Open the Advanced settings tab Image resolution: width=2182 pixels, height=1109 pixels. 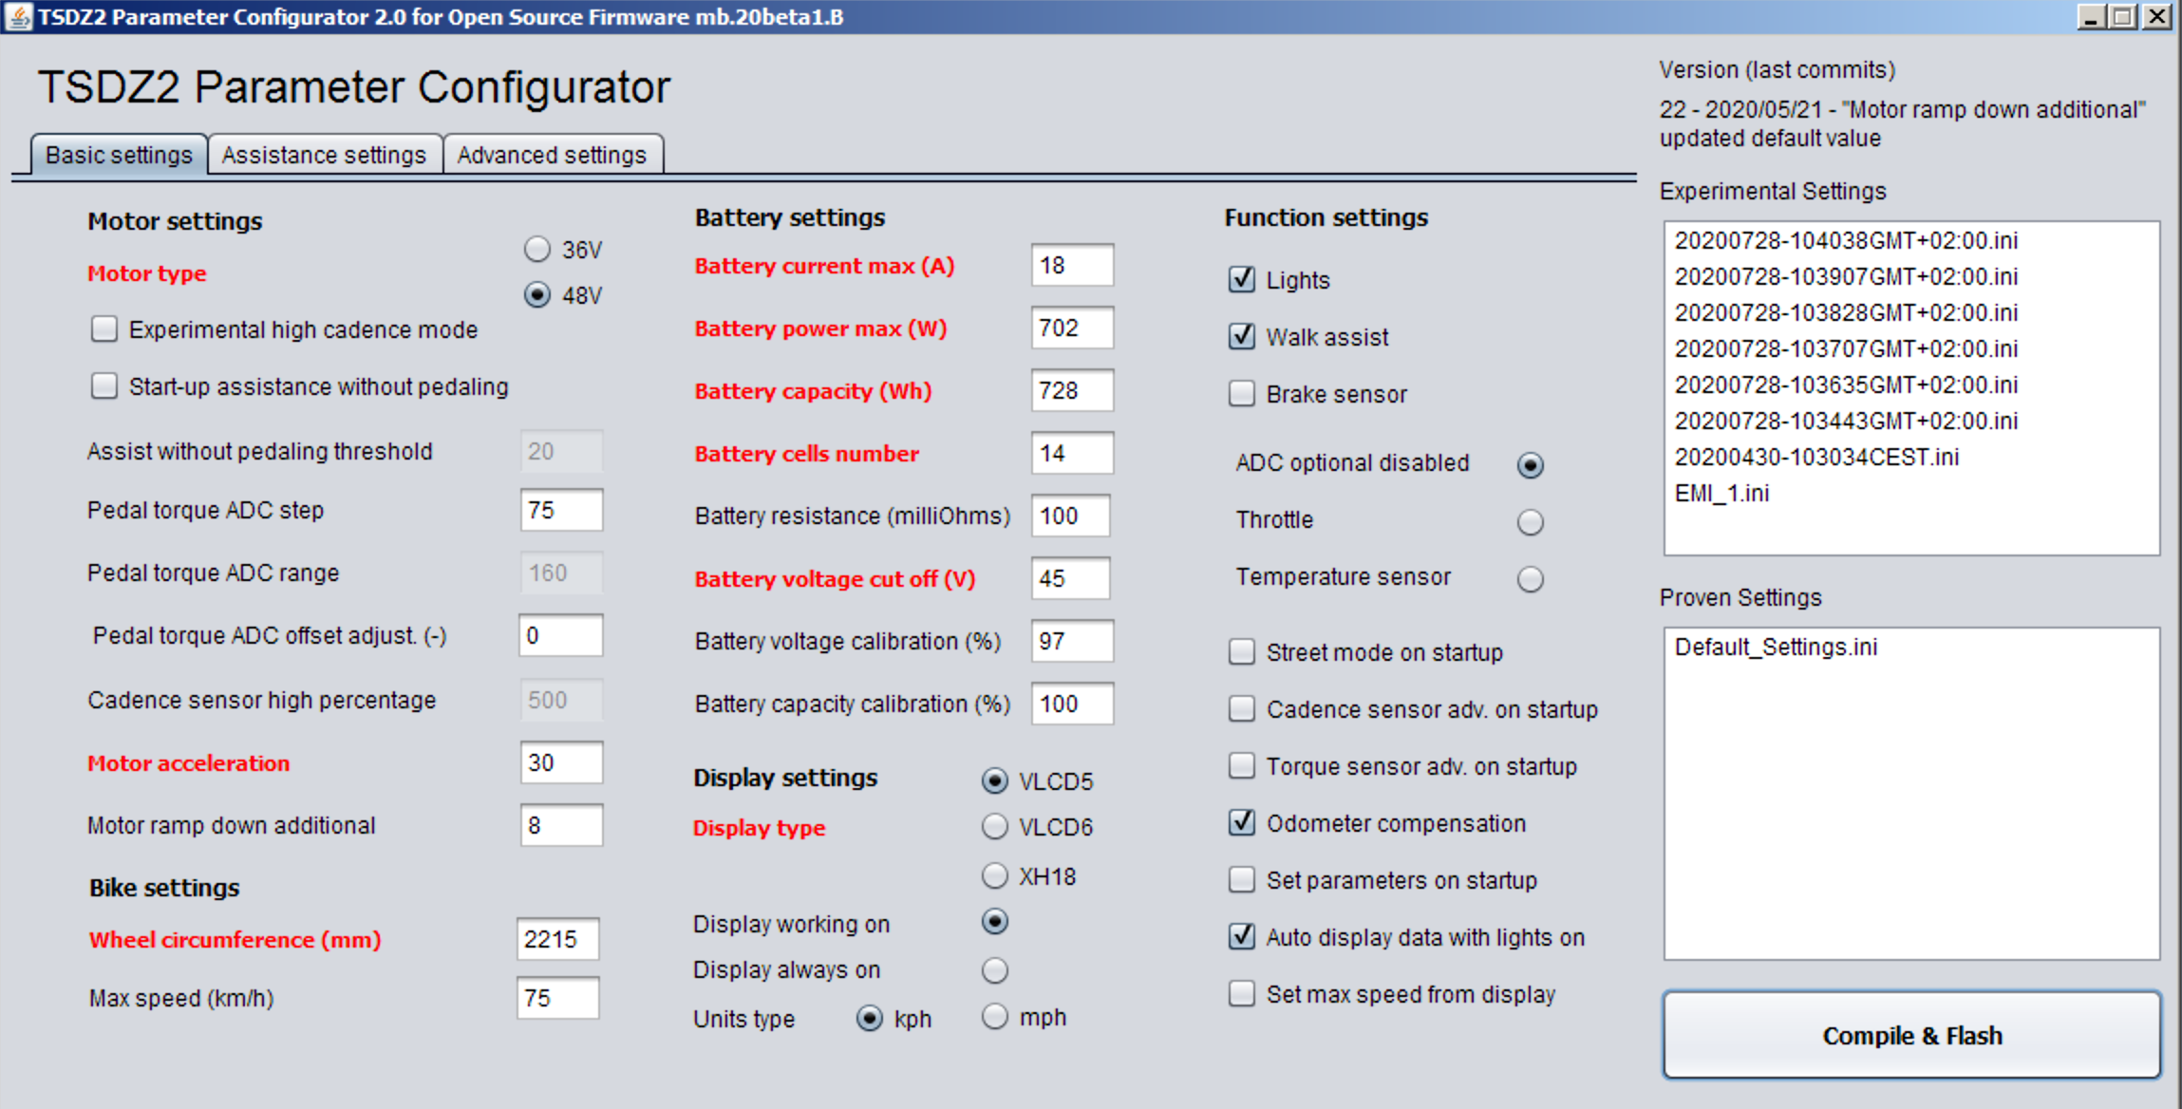click(552, 155)
